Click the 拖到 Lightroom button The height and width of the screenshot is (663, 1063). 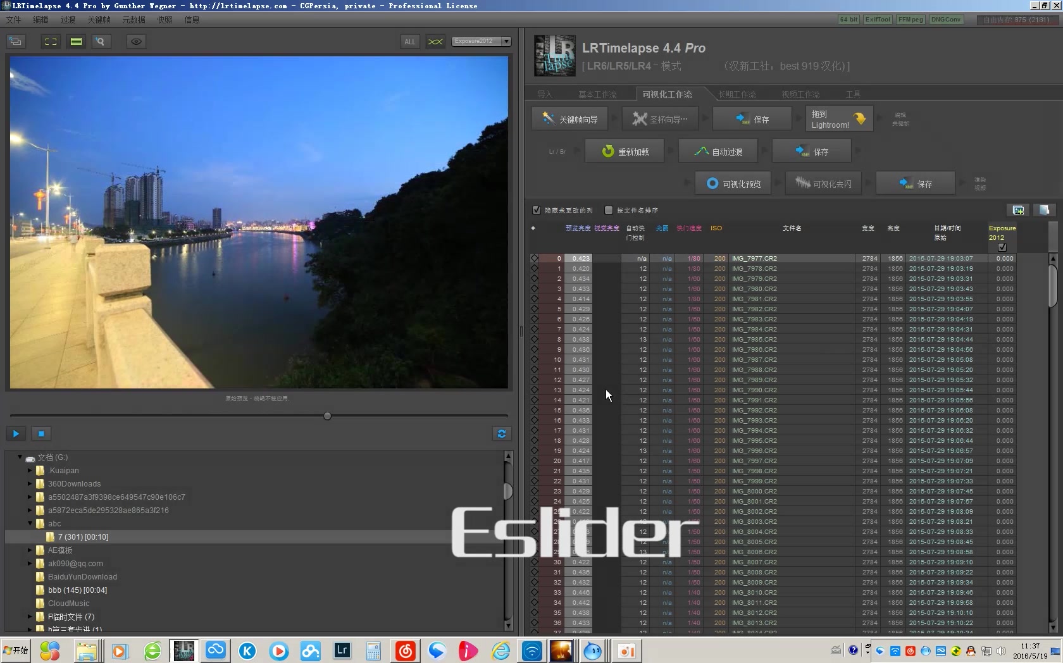839,119
